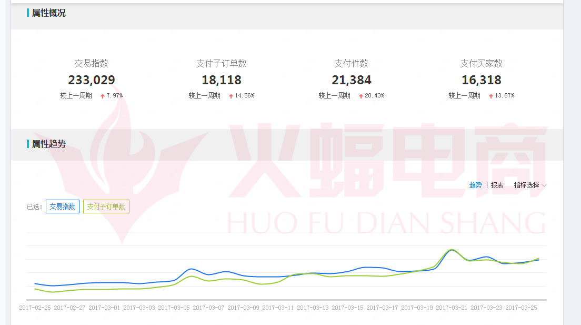Switch to the 报表 view
Image resolution: width=581 pixels, height=325 pixels.
pyautogui.click(x=497, y=185)
